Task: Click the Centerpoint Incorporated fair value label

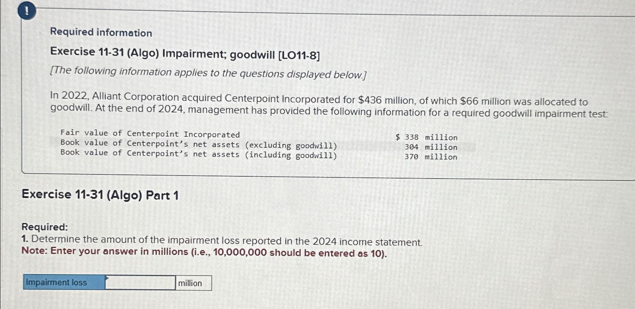Action: pos(149,134)
